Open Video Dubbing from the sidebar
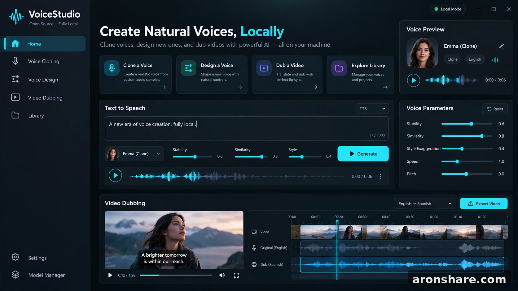The image size is (518, 291). [x=45, y=97]
